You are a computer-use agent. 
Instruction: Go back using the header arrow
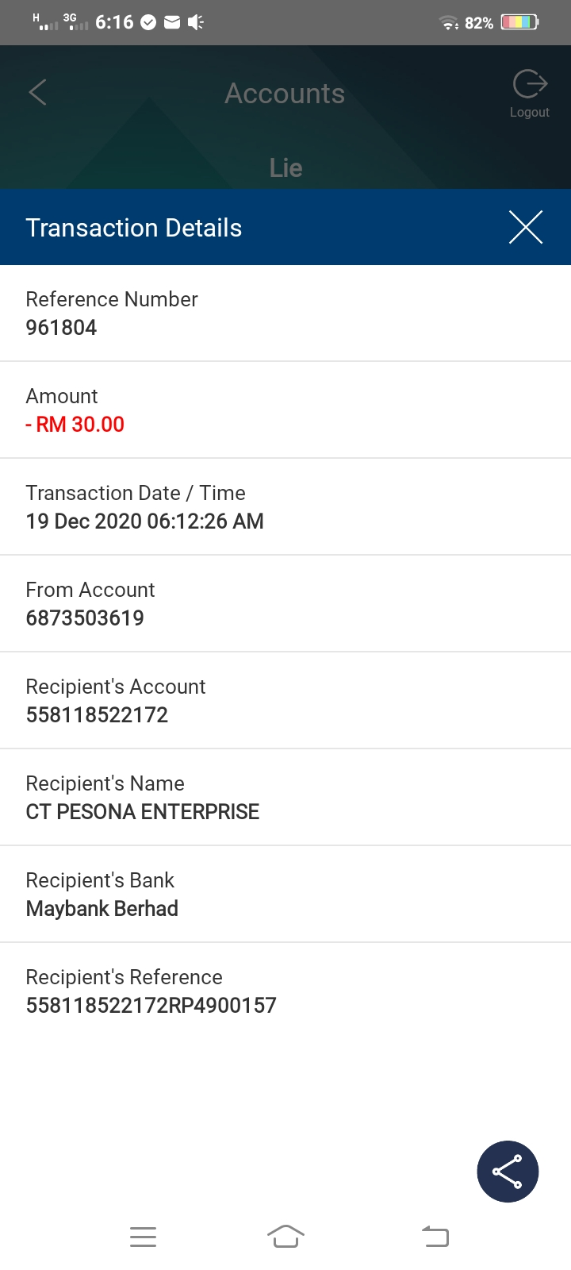point(37,92)
